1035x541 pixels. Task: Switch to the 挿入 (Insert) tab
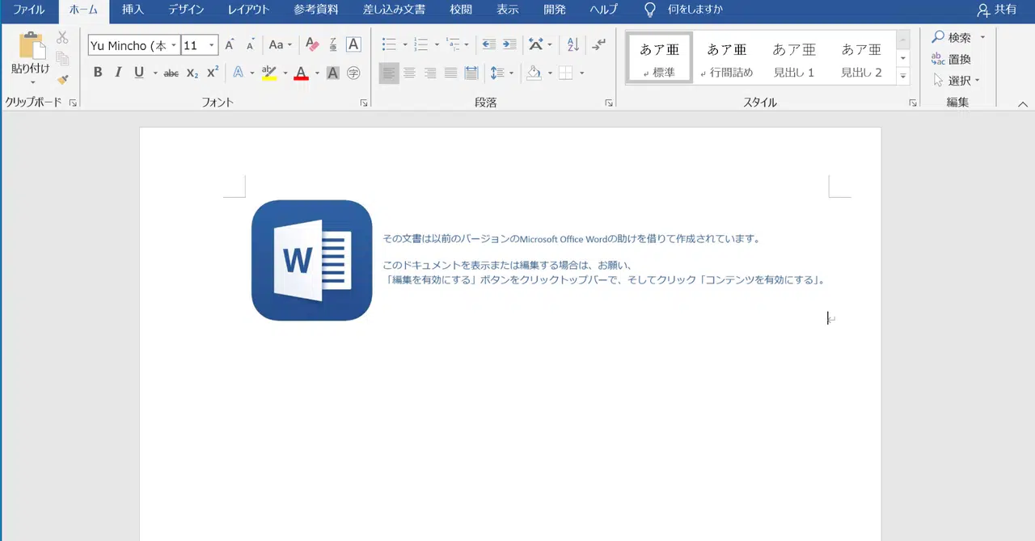click(132, 10)
